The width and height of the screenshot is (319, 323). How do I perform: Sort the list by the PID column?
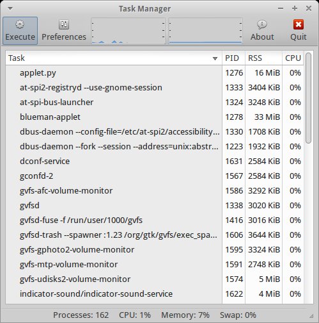pos(233,58)
